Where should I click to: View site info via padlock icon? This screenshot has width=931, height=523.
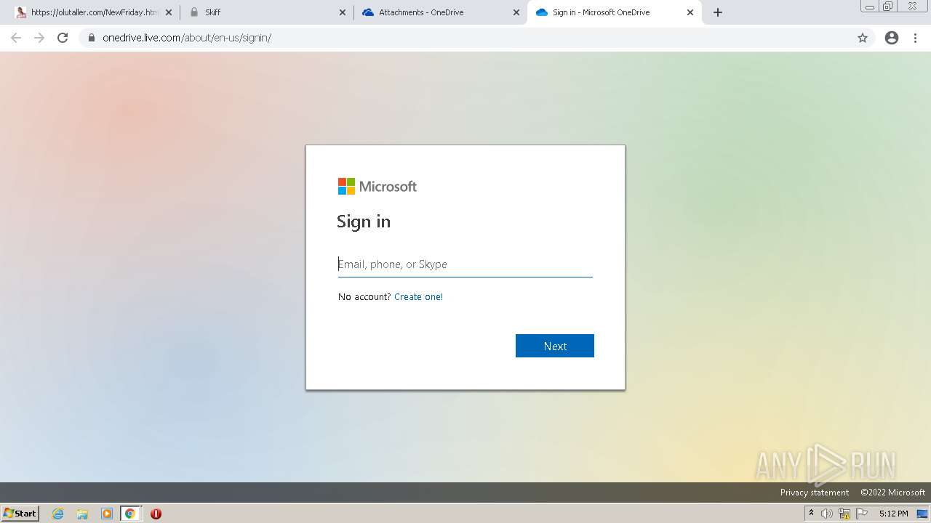91,38
